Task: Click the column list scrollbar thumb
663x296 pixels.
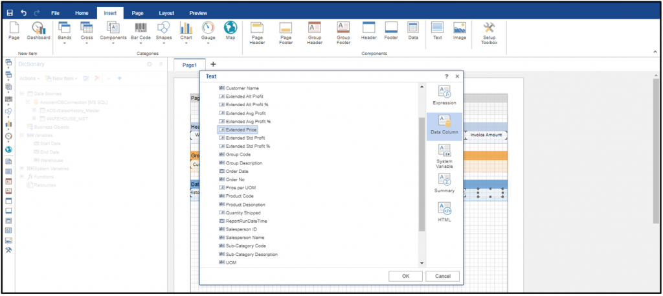Action: [x=421, y=174]
